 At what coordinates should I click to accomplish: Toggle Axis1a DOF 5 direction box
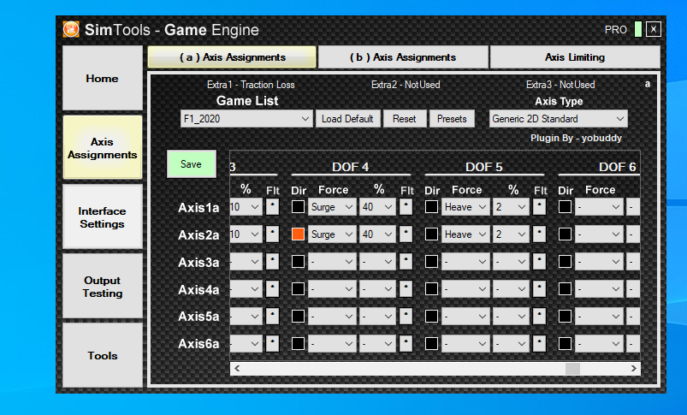431,207
